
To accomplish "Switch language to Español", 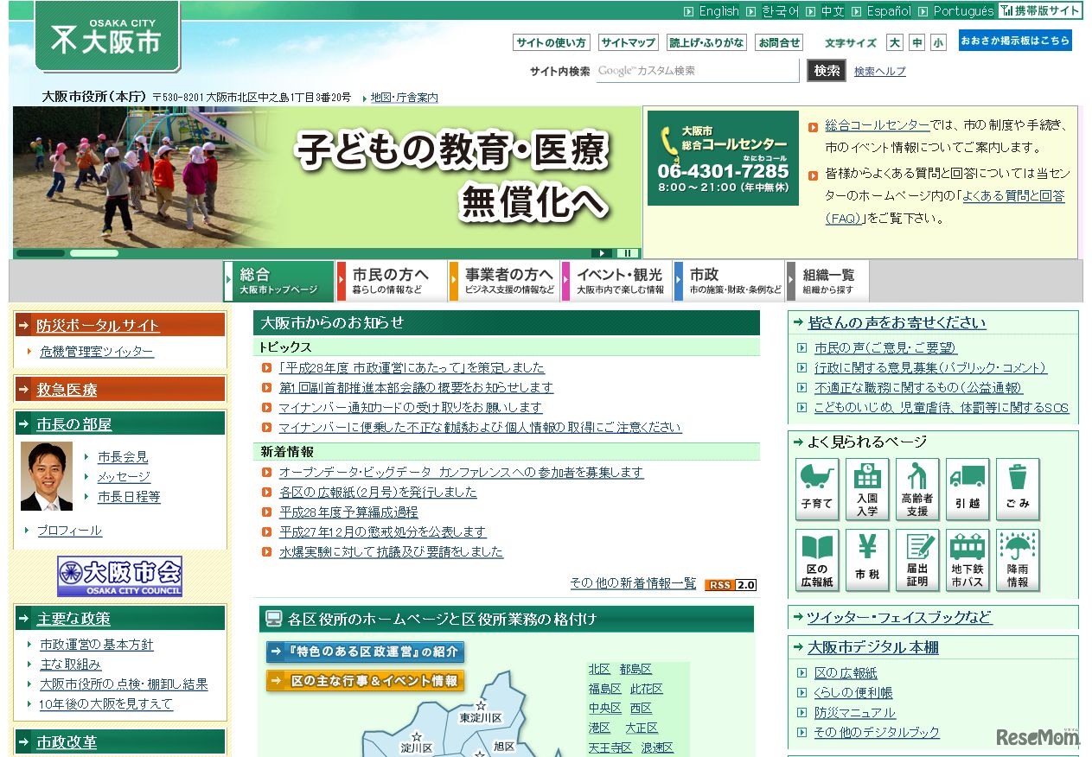I will [x=889, y=11].
